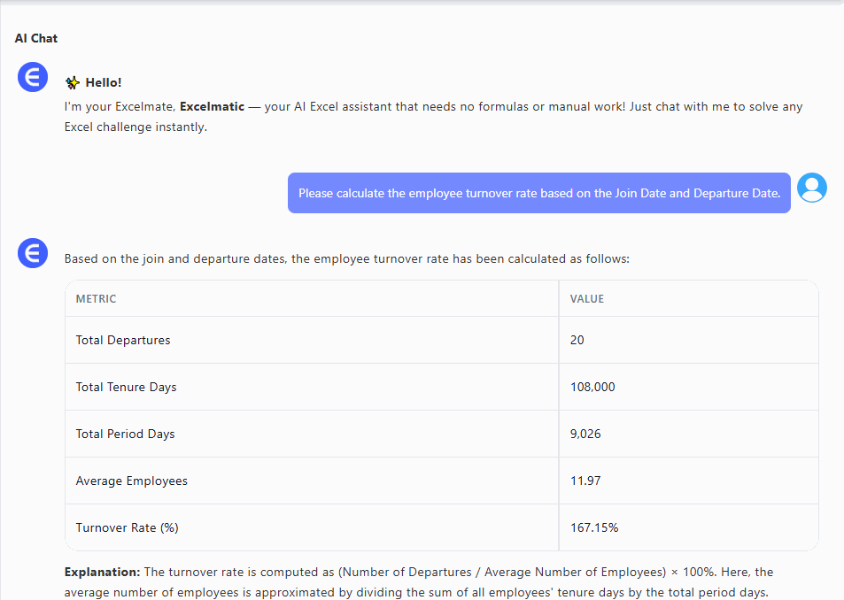
Task: Click the blue user message bubble
Action: click(538, 193)
